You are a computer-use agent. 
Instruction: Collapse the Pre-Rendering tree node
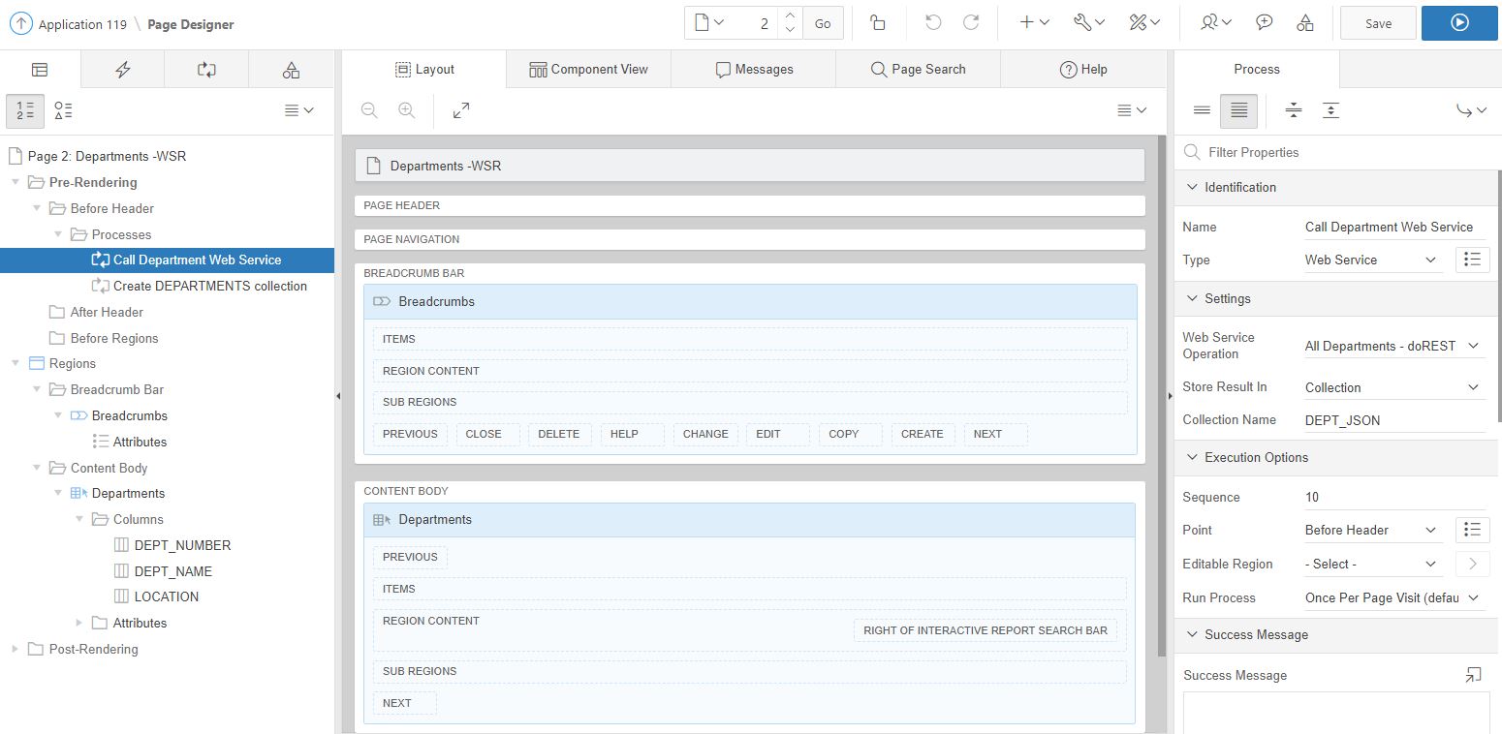point(15,182)
